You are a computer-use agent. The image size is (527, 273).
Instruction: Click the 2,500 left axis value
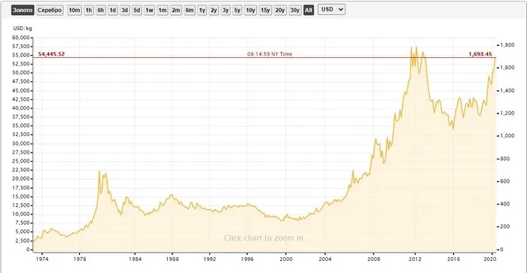pyautogui.click(x=23, y=241)
